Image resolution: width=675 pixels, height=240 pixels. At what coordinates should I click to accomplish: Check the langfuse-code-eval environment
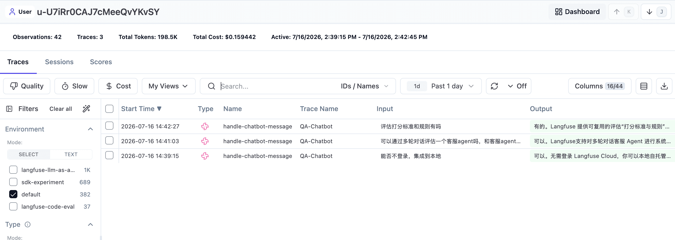click(x=13, y=207)
